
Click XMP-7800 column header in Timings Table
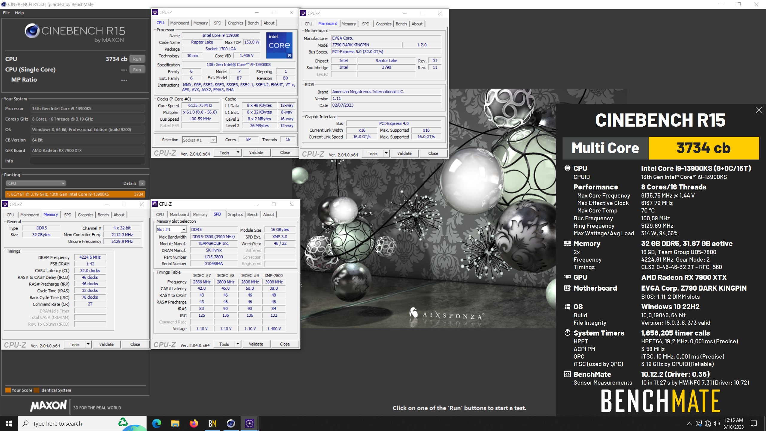tap(273, 275)
